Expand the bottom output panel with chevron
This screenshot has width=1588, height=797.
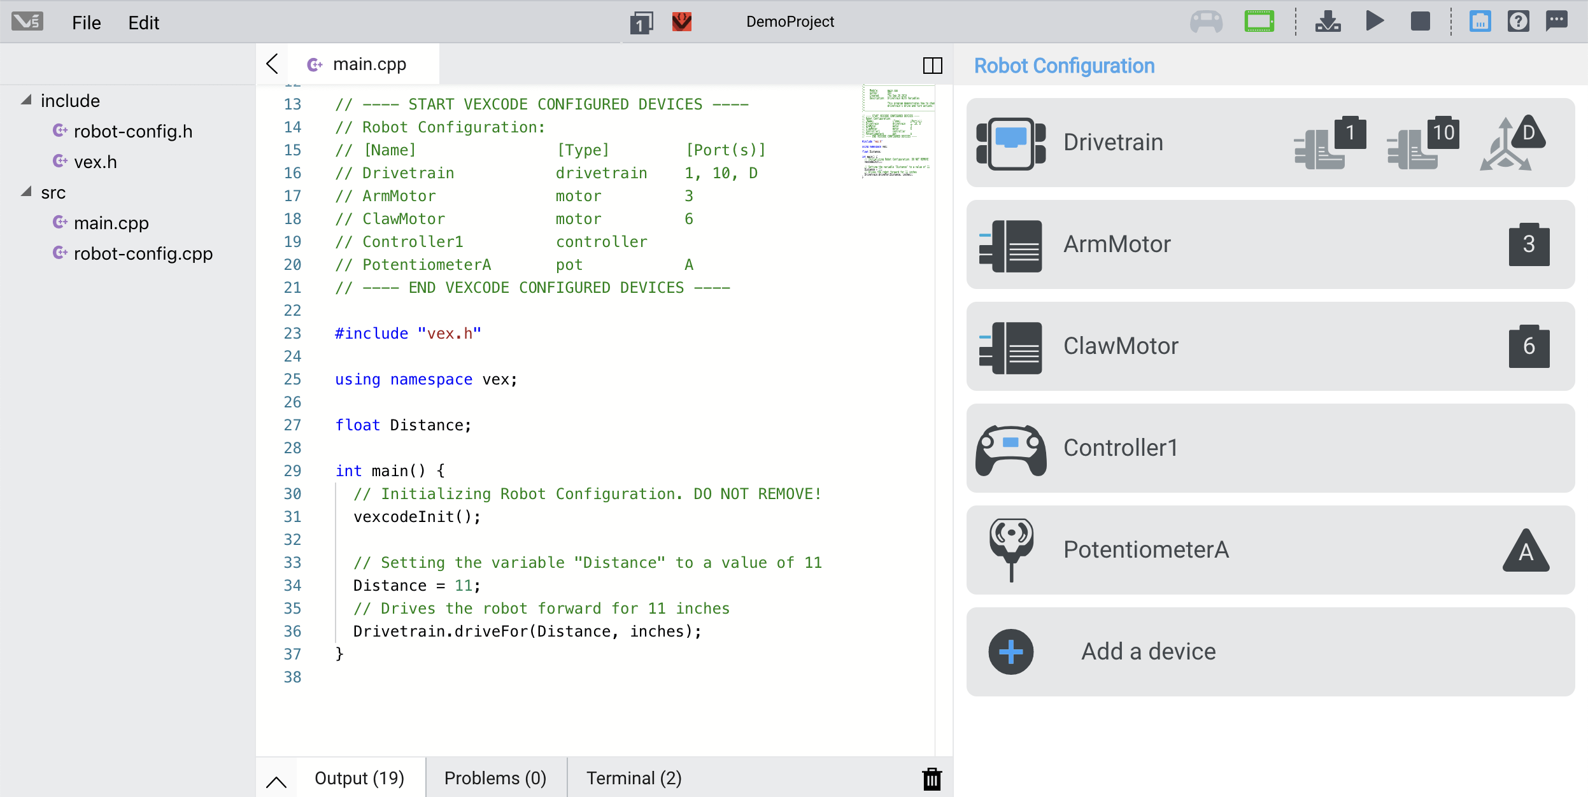pos(276,781)
